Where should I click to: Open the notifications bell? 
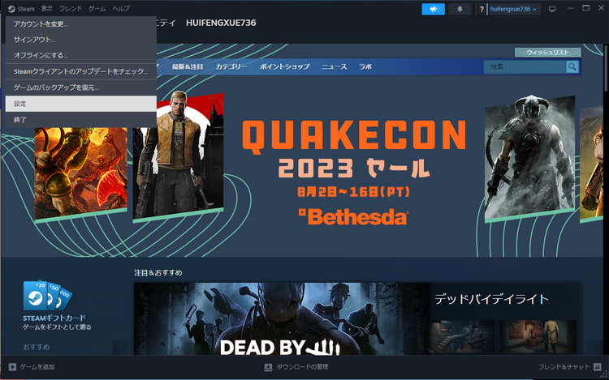(460, 9)
